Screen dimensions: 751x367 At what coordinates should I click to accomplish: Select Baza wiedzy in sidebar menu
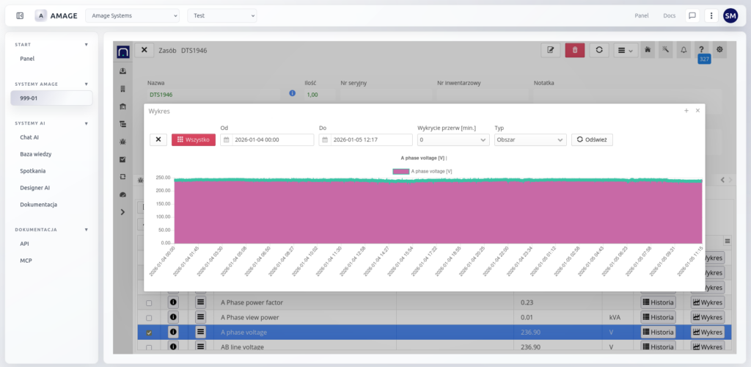(35, 154)
